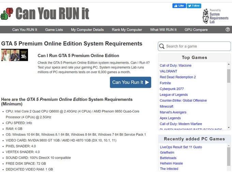232x172 pixels.
Task: Open the GTA 5 game cover thumbnail
Action: coord(15,55)
